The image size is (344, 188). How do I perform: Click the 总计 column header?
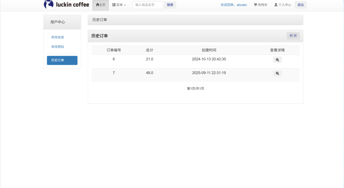[149, 50]
